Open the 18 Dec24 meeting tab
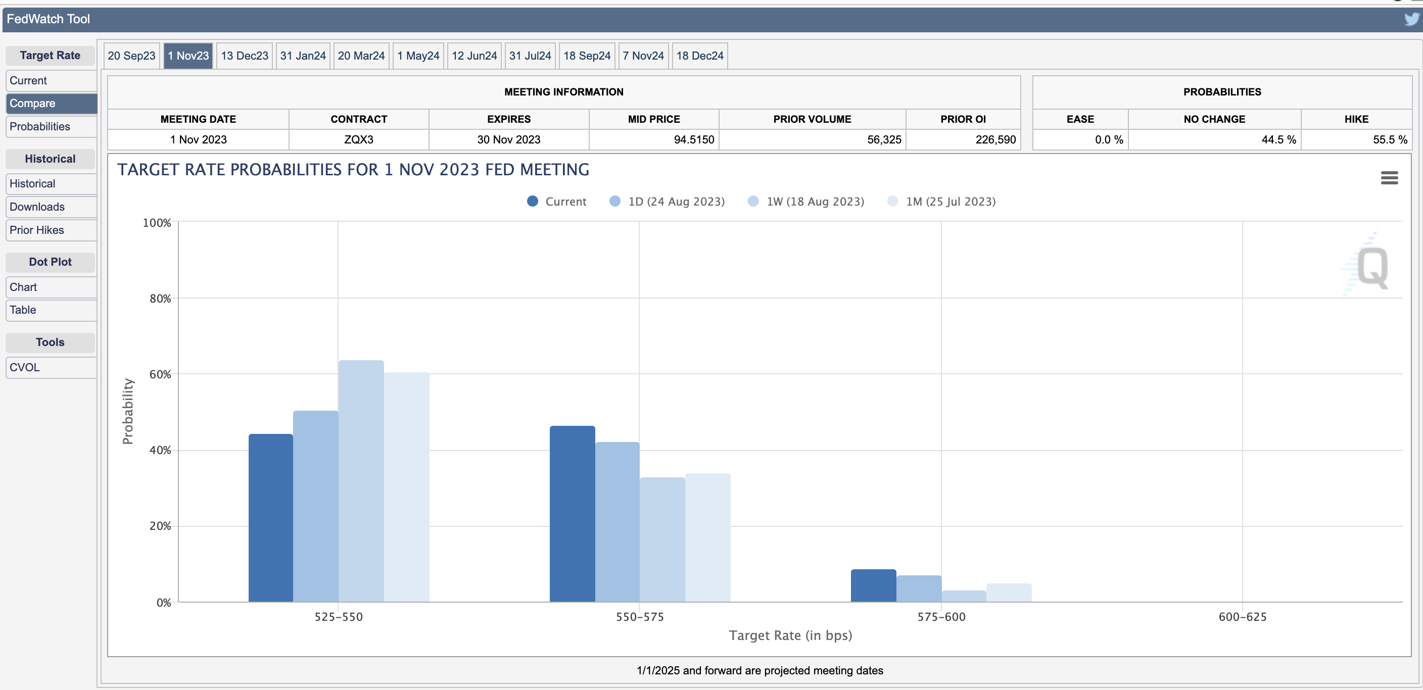The width and height of the screenshot is (1423, 690). (699, 56)
